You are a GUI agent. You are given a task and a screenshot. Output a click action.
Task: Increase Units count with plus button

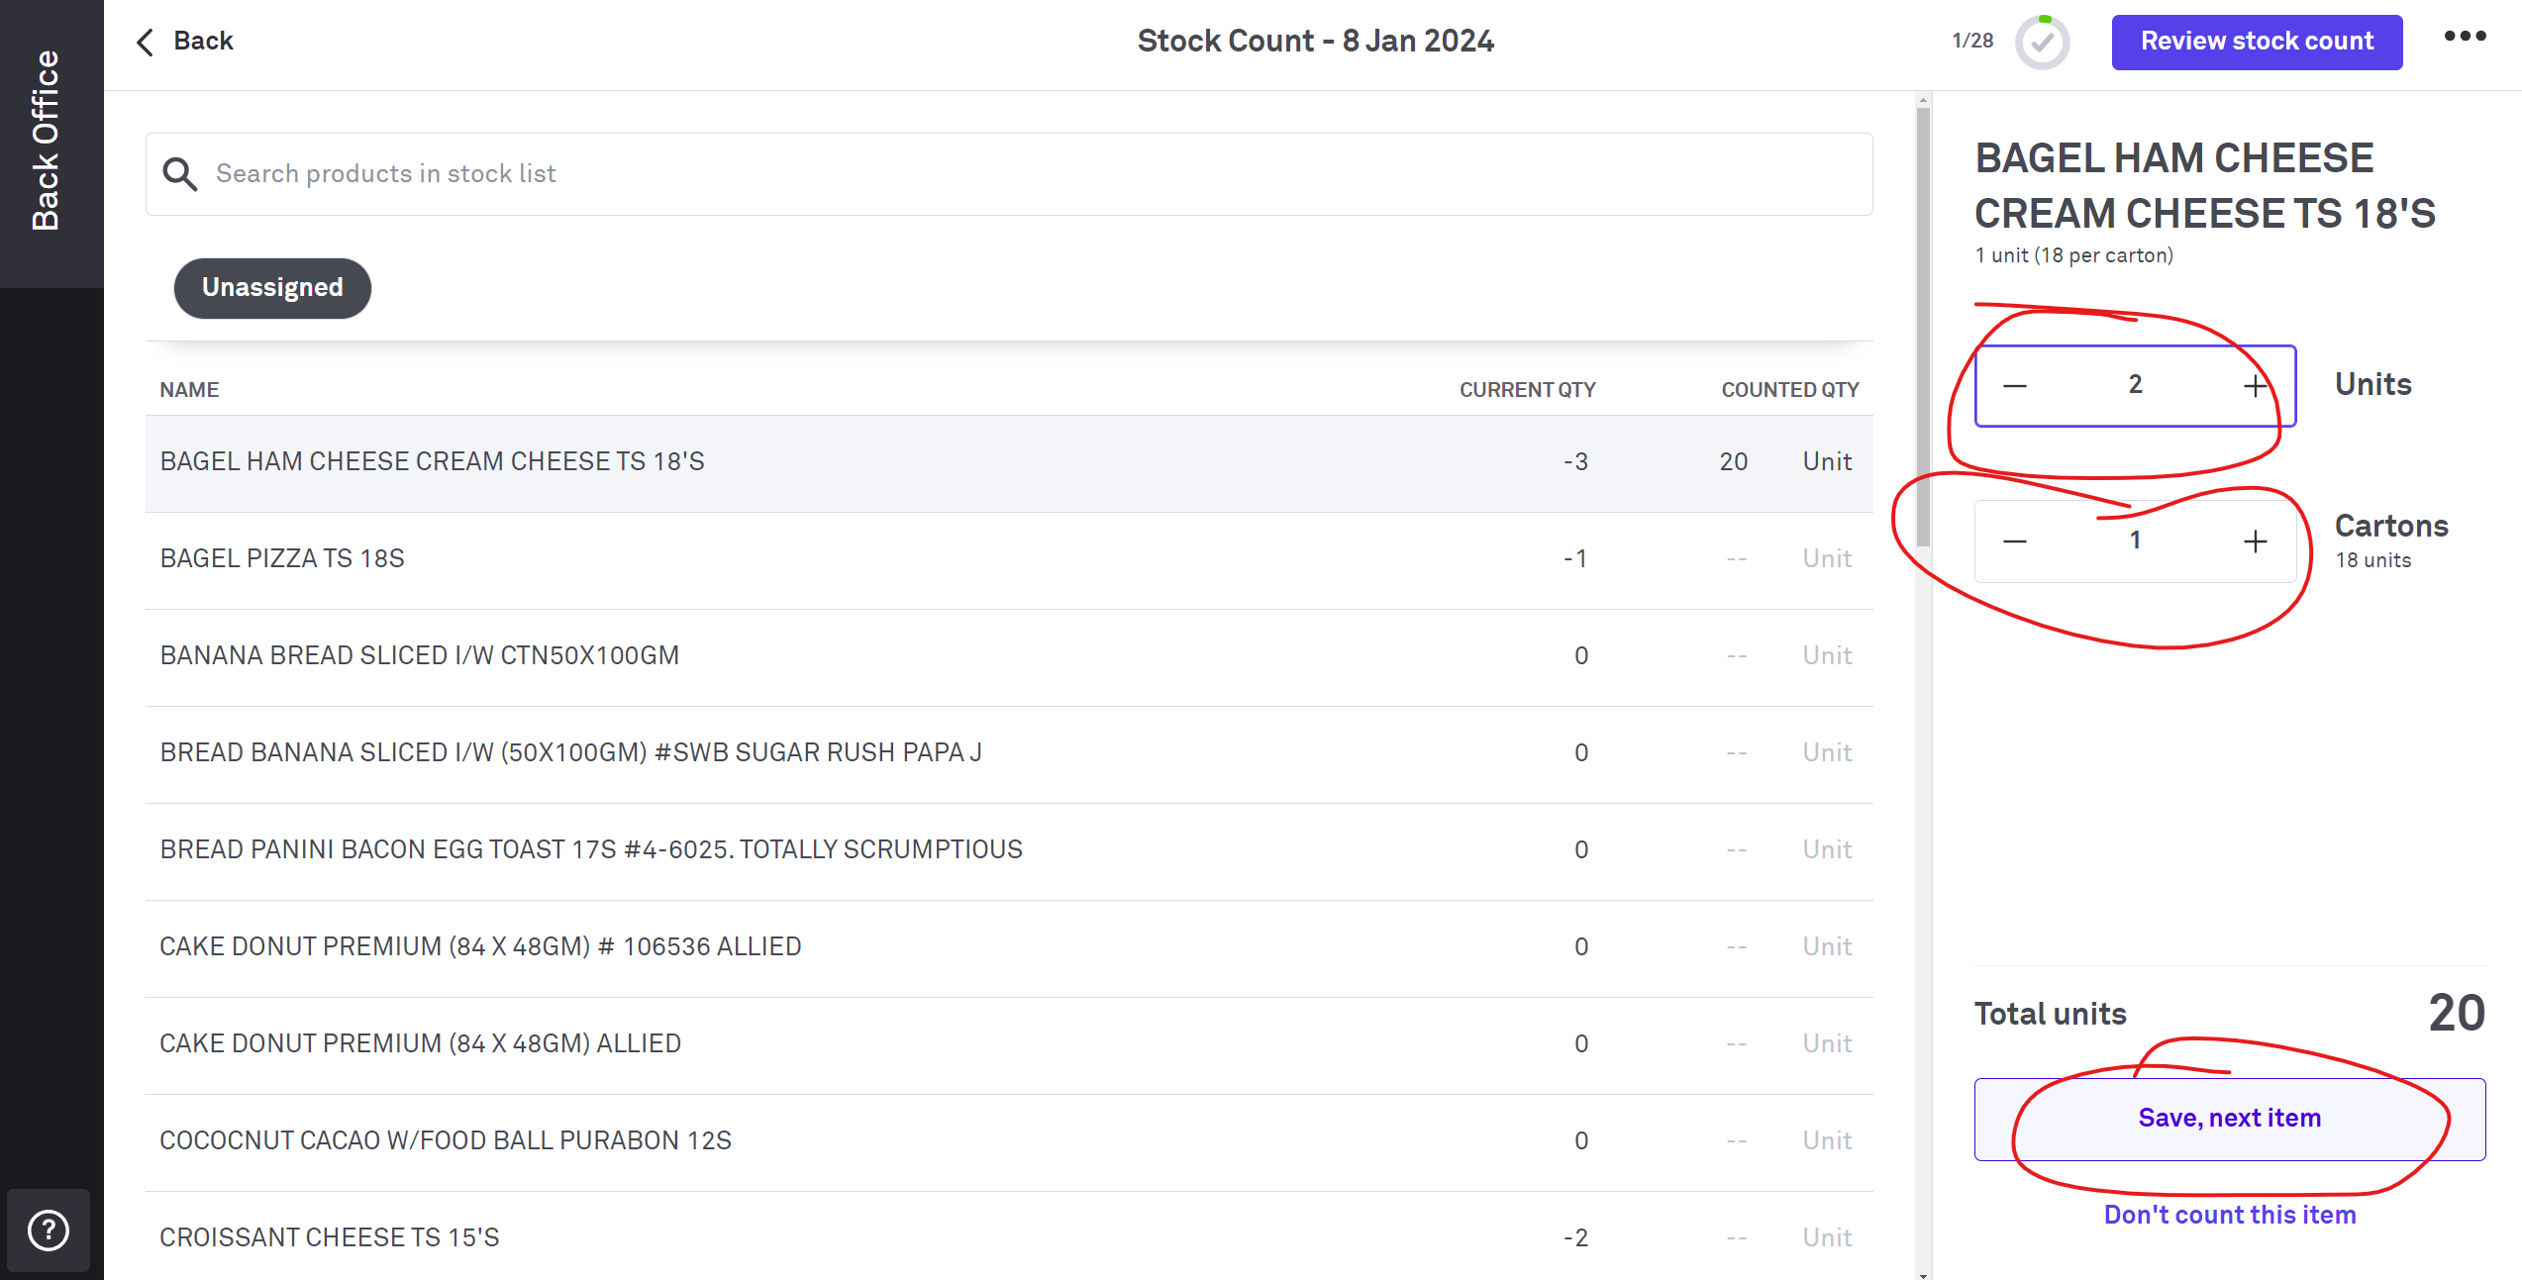click(2255, 385)
